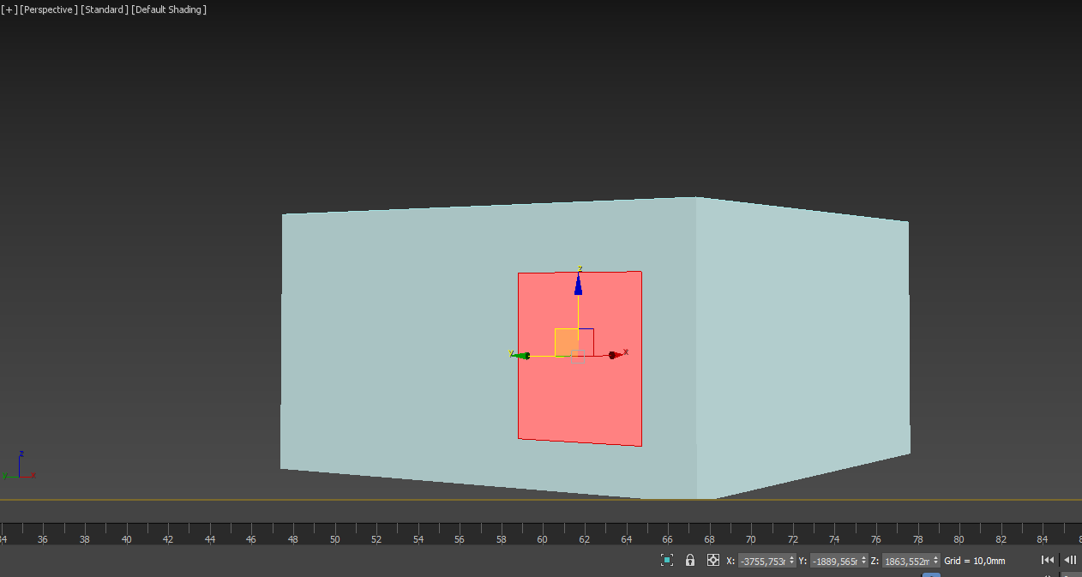Toggle the Selection Lock padlock icon
Viewport: 1082px width, 577px height.
[690, 560]
